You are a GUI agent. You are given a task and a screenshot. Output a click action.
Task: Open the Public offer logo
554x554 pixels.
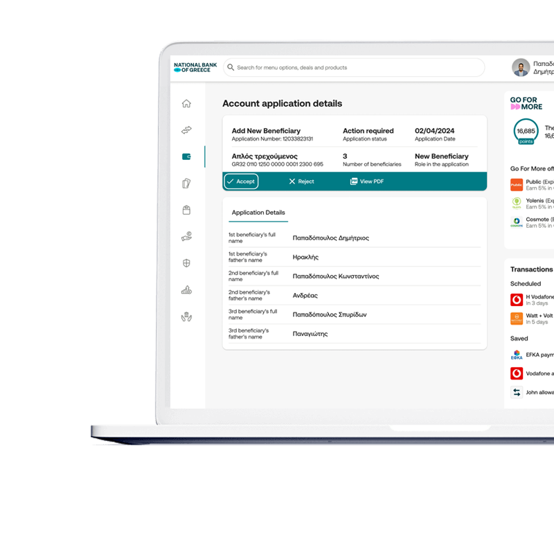click(517, 185)
